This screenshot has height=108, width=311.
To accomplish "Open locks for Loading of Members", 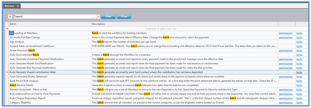I will click(299, 33).
